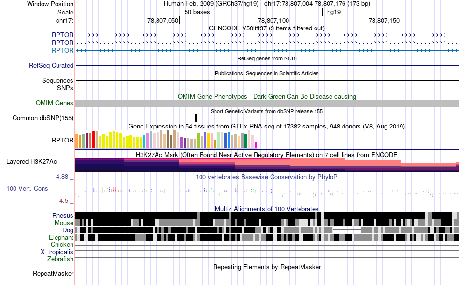This screenshot has width=459, height=285.
Task: Open the GENCODE V50lift37 track title
Action: (266, 28)
